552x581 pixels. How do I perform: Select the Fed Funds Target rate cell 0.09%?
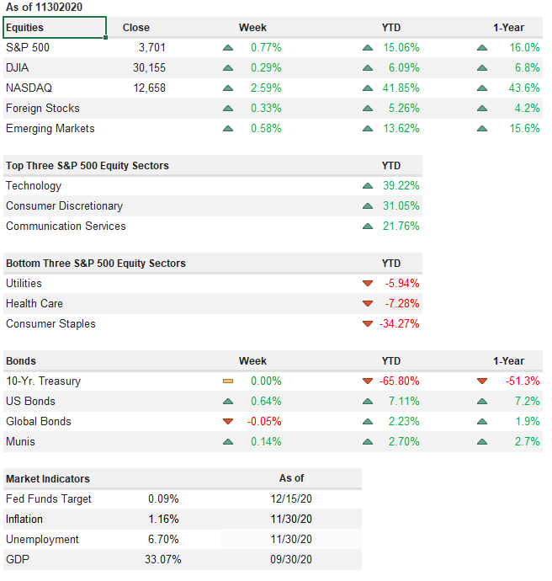pos(163,499)
